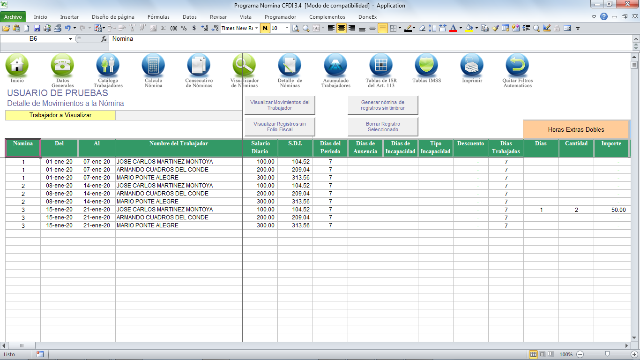
Task: Open the font size dropdown
Action: pyautogui.click(x=287, y=28)
